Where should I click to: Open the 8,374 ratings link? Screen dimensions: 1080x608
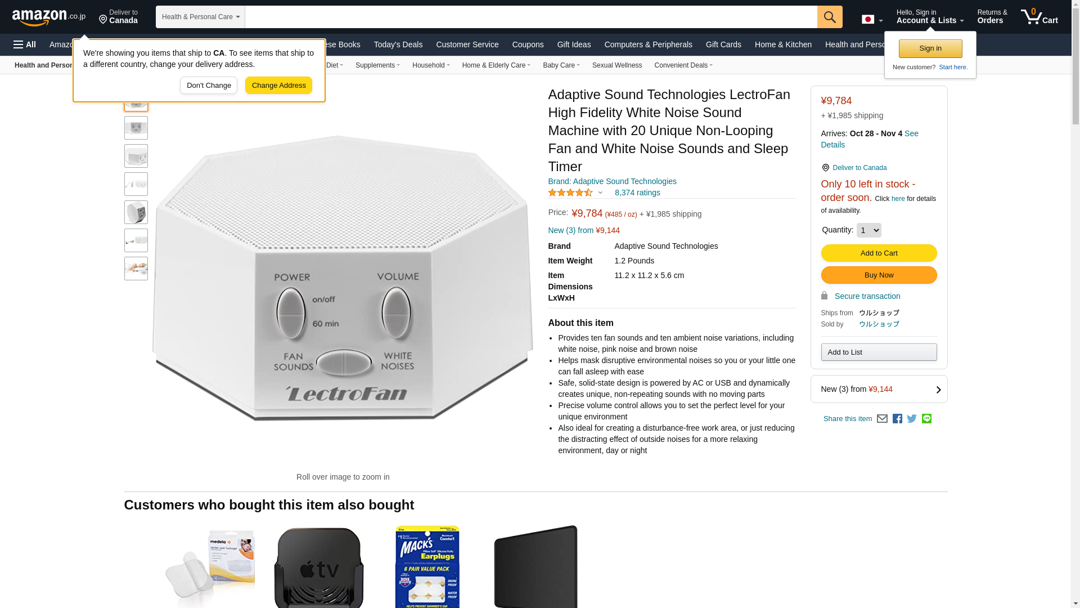pyautogui.click(x=637, y=193)
